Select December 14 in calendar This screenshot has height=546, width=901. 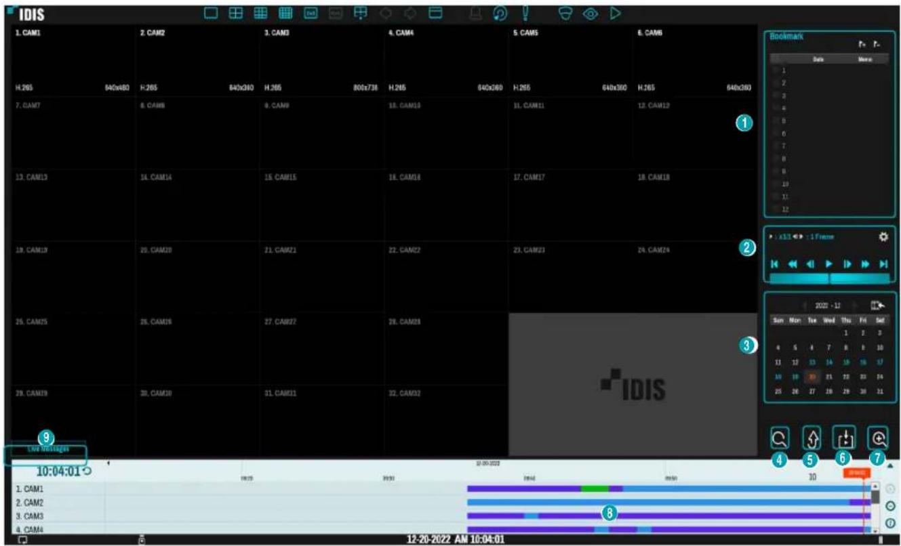(829, 362)
